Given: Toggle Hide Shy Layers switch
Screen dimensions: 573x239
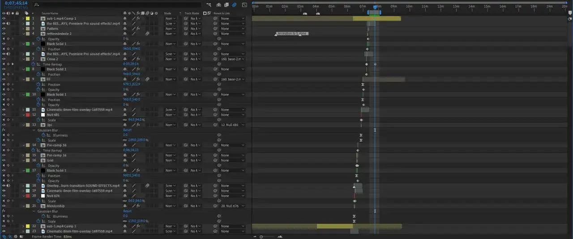Looking at the screenshot, I should tap(218, 5).
